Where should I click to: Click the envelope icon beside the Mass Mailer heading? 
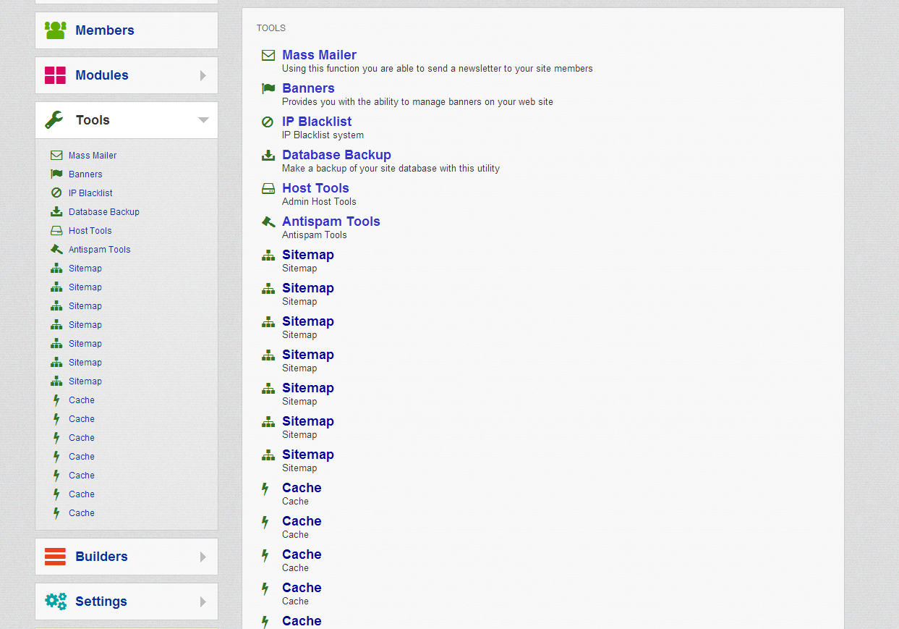tap(268, 55)
